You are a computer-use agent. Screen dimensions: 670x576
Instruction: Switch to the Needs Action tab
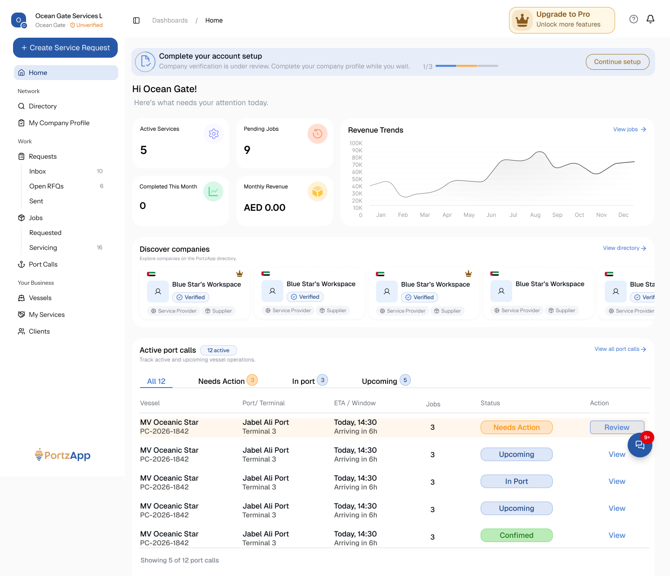coord(228,381)
